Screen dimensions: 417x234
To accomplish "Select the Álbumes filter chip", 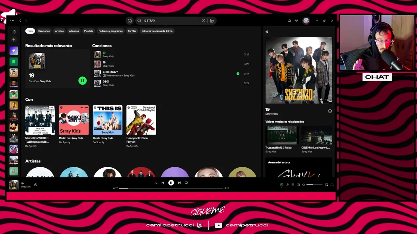I will [x=74, y=31].
